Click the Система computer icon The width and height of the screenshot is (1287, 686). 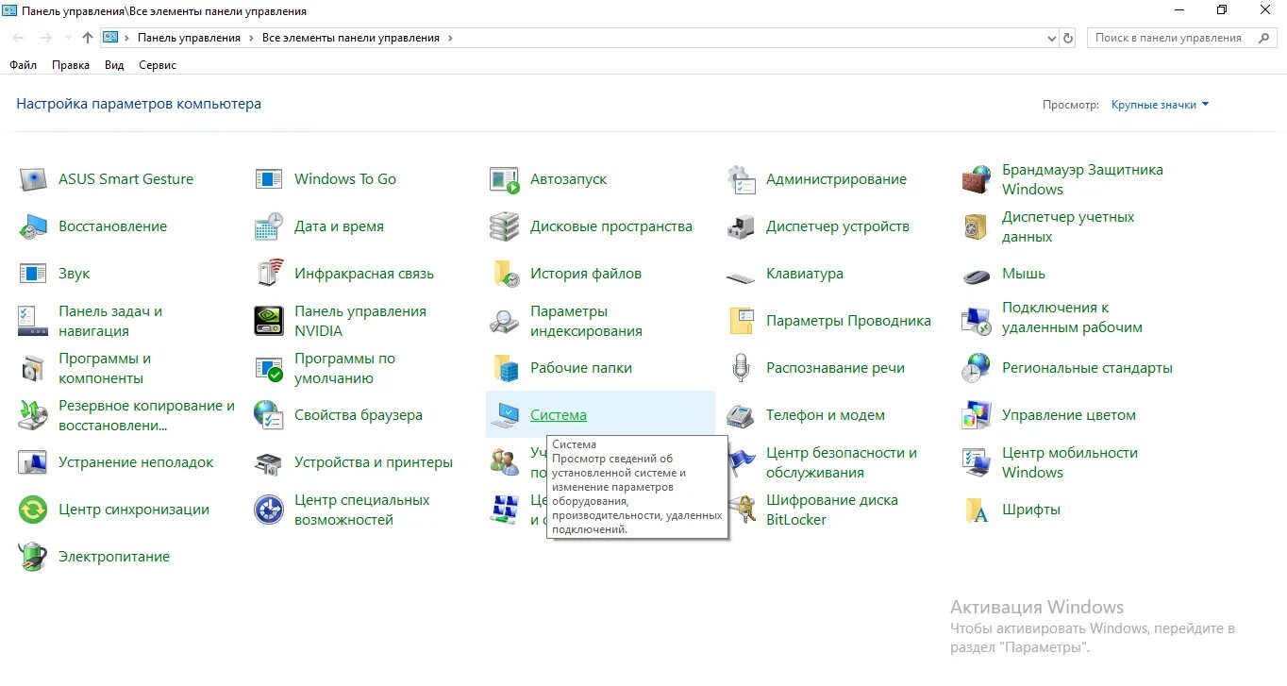[x=505, y=415]
